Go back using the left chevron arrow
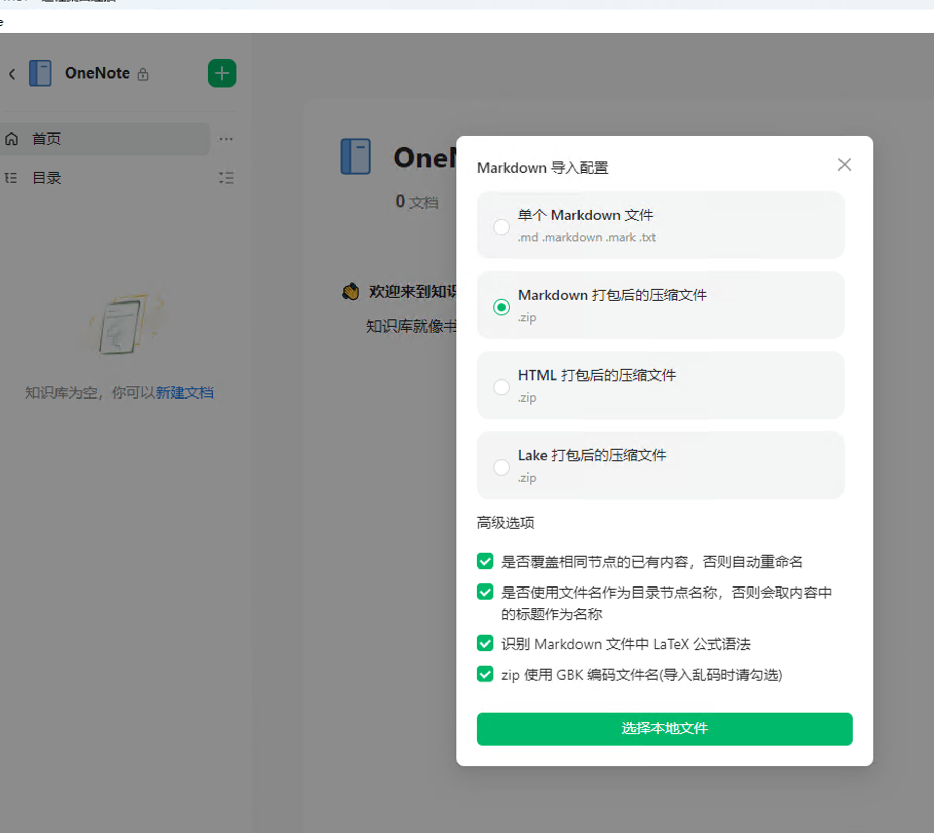 point(12,74)
